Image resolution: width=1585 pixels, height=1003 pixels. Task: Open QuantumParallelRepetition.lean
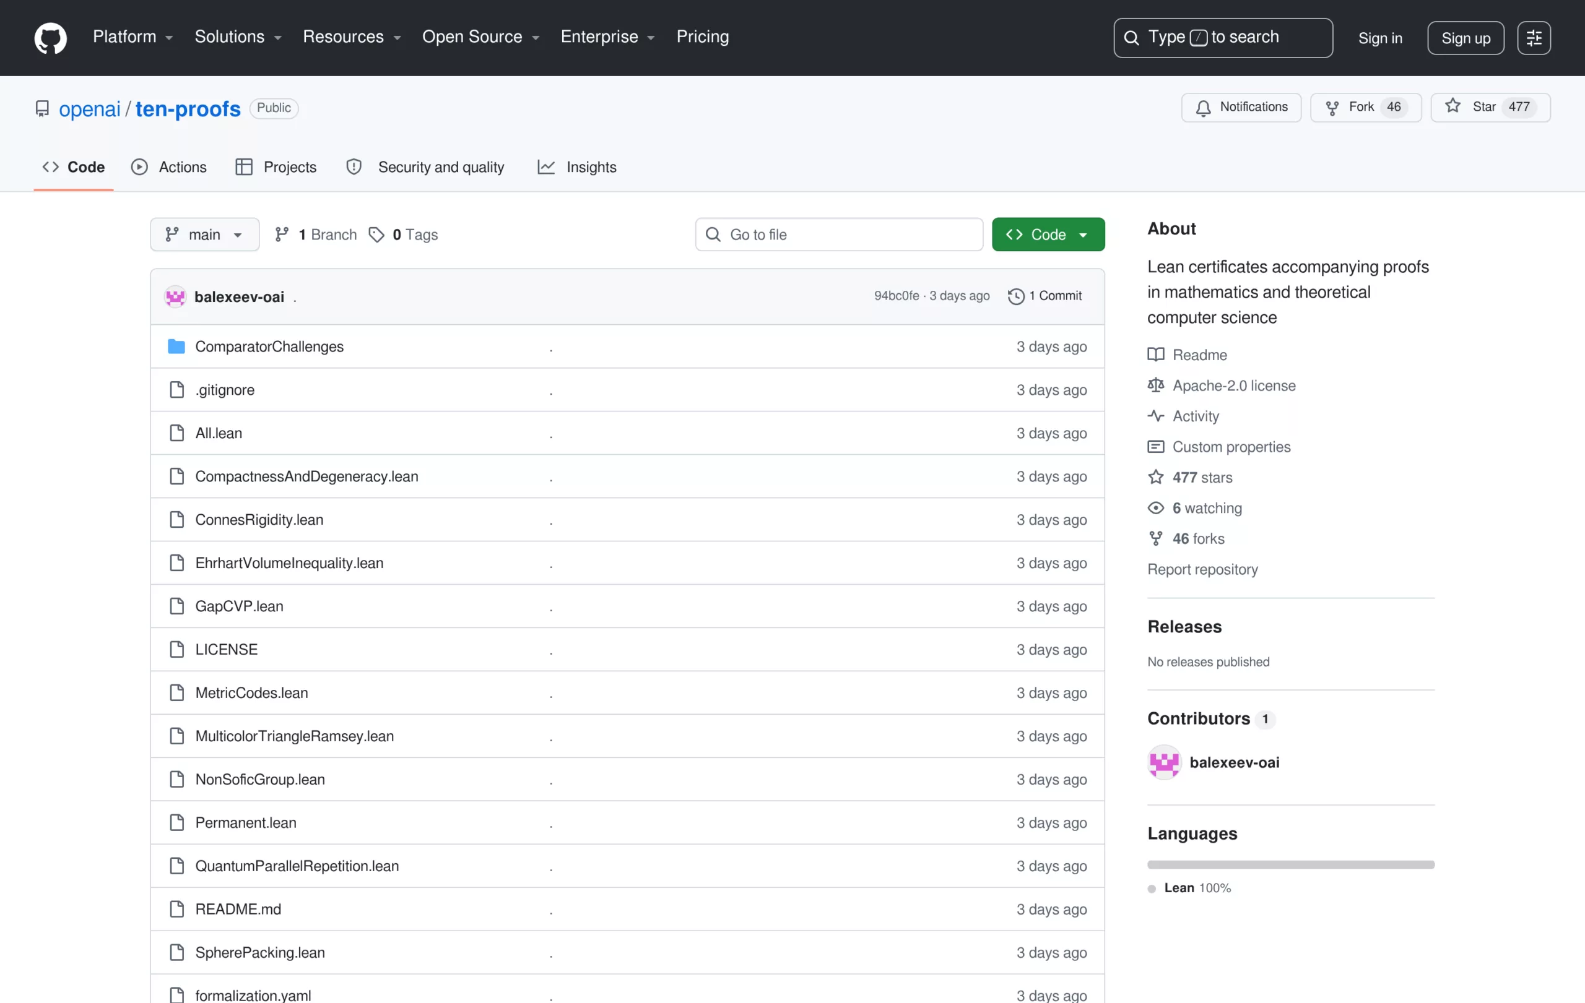297,866
